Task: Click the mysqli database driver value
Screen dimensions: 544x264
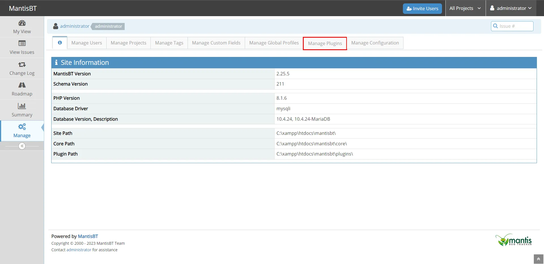Action: click(283, 108)
